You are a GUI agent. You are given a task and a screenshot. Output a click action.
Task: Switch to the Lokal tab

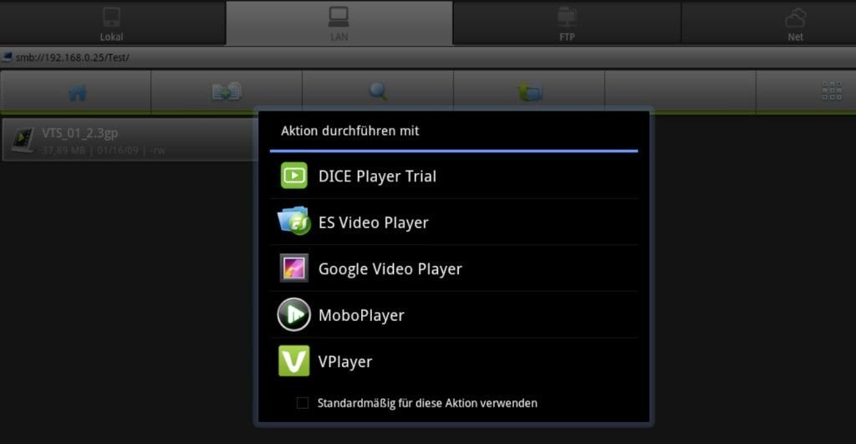coord(112,23)
